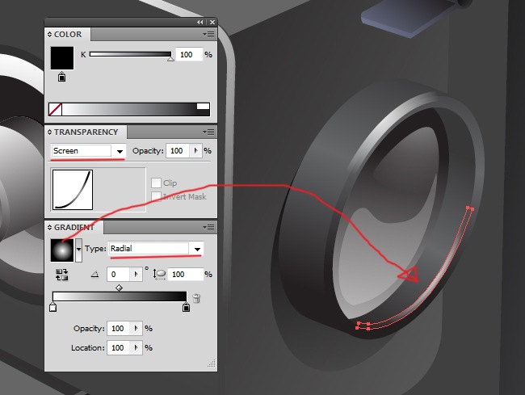Cycle the Gradient panel display size
525x395 pixels.
pyautogui.click(x=49, y=227)
